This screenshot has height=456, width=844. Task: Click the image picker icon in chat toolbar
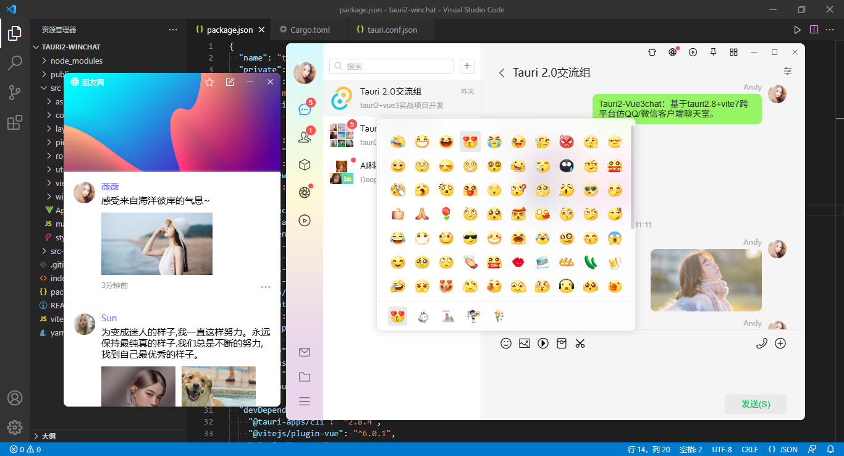(x=525, y=343)
